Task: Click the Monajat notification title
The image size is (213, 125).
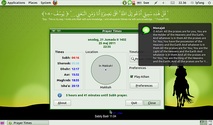Action: click(159, 28)
